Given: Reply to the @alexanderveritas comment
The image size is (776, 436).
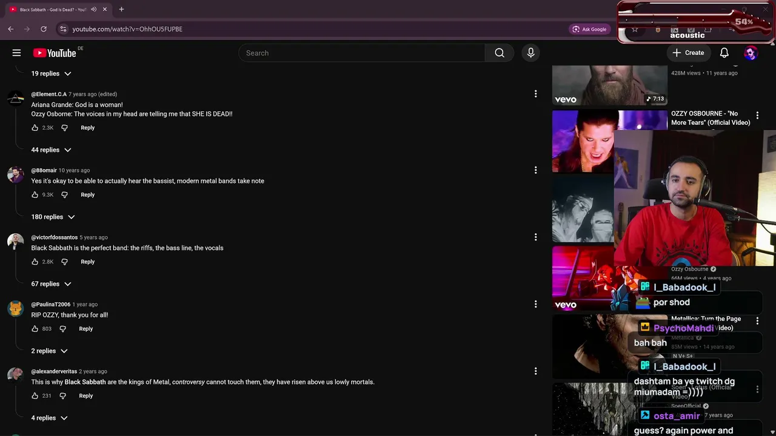Looking at the screenshot, I should tap(86, 396).
